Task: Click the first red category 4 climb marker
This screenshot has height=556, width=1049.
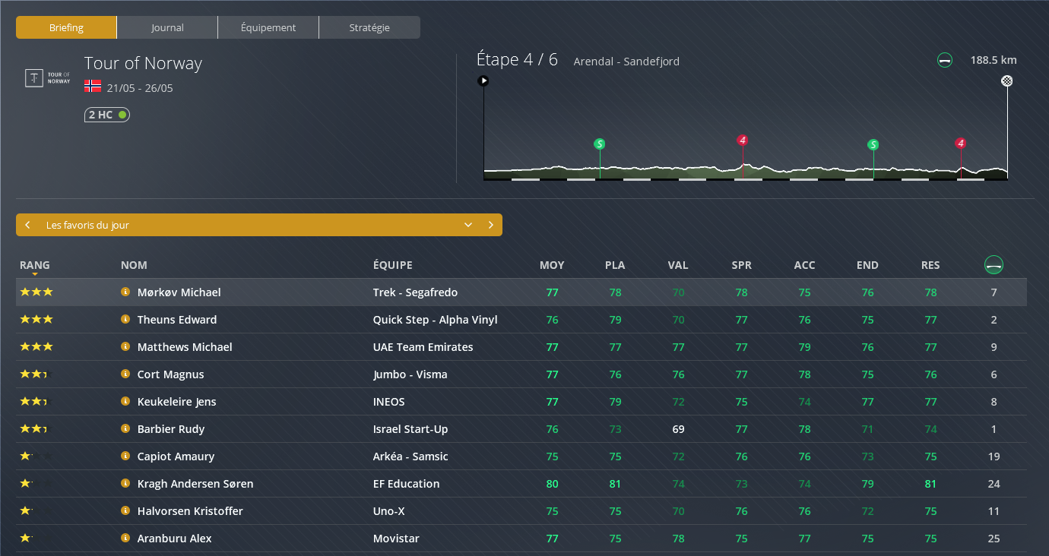Action: coord(743,140)
